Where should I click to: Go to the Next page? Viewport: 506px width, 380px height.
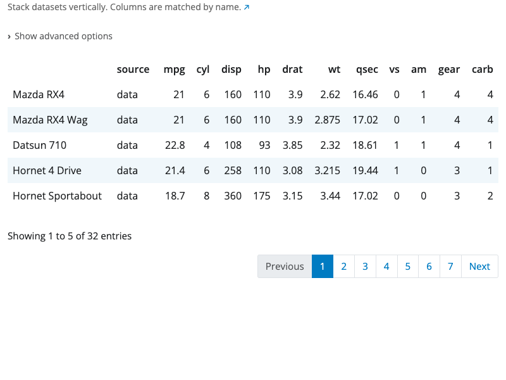[479, 266]
